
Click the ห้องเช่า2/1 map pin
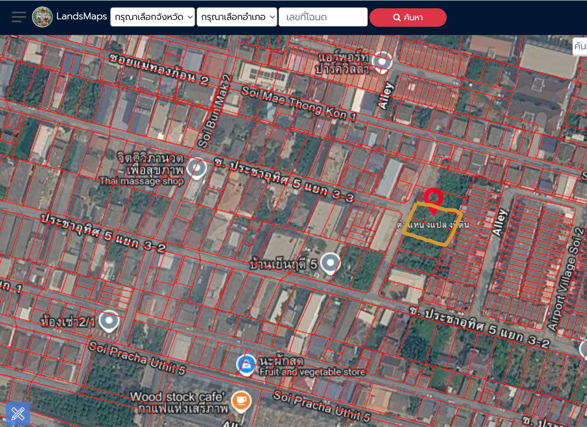tap(109, 321)
